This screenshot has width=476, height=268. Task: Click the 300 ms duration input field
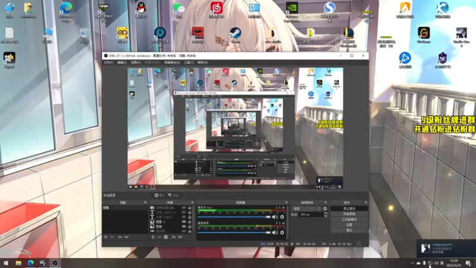point(311,214)
